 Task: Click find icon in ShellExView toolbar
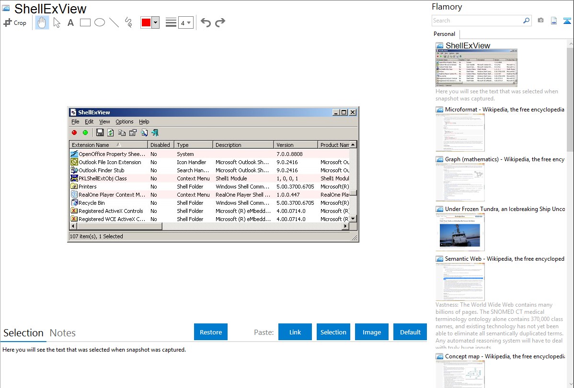[144, 133]
